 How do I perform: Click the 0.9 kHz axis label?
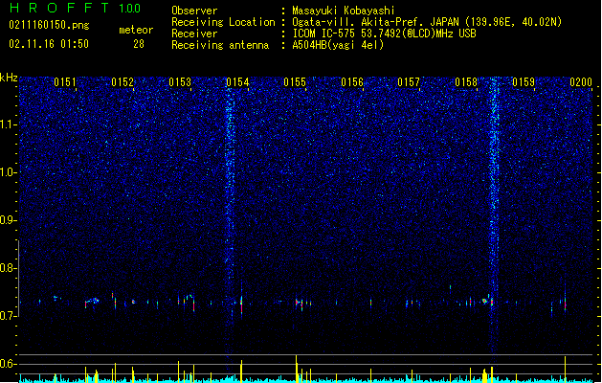pyautogui.click(x=8, y=220)
